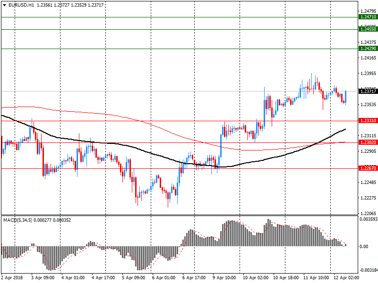Open the chart dropdown arrow beside EURUSD,H1
This screenshot has width=378, height=283.
[x=4, y=5]
